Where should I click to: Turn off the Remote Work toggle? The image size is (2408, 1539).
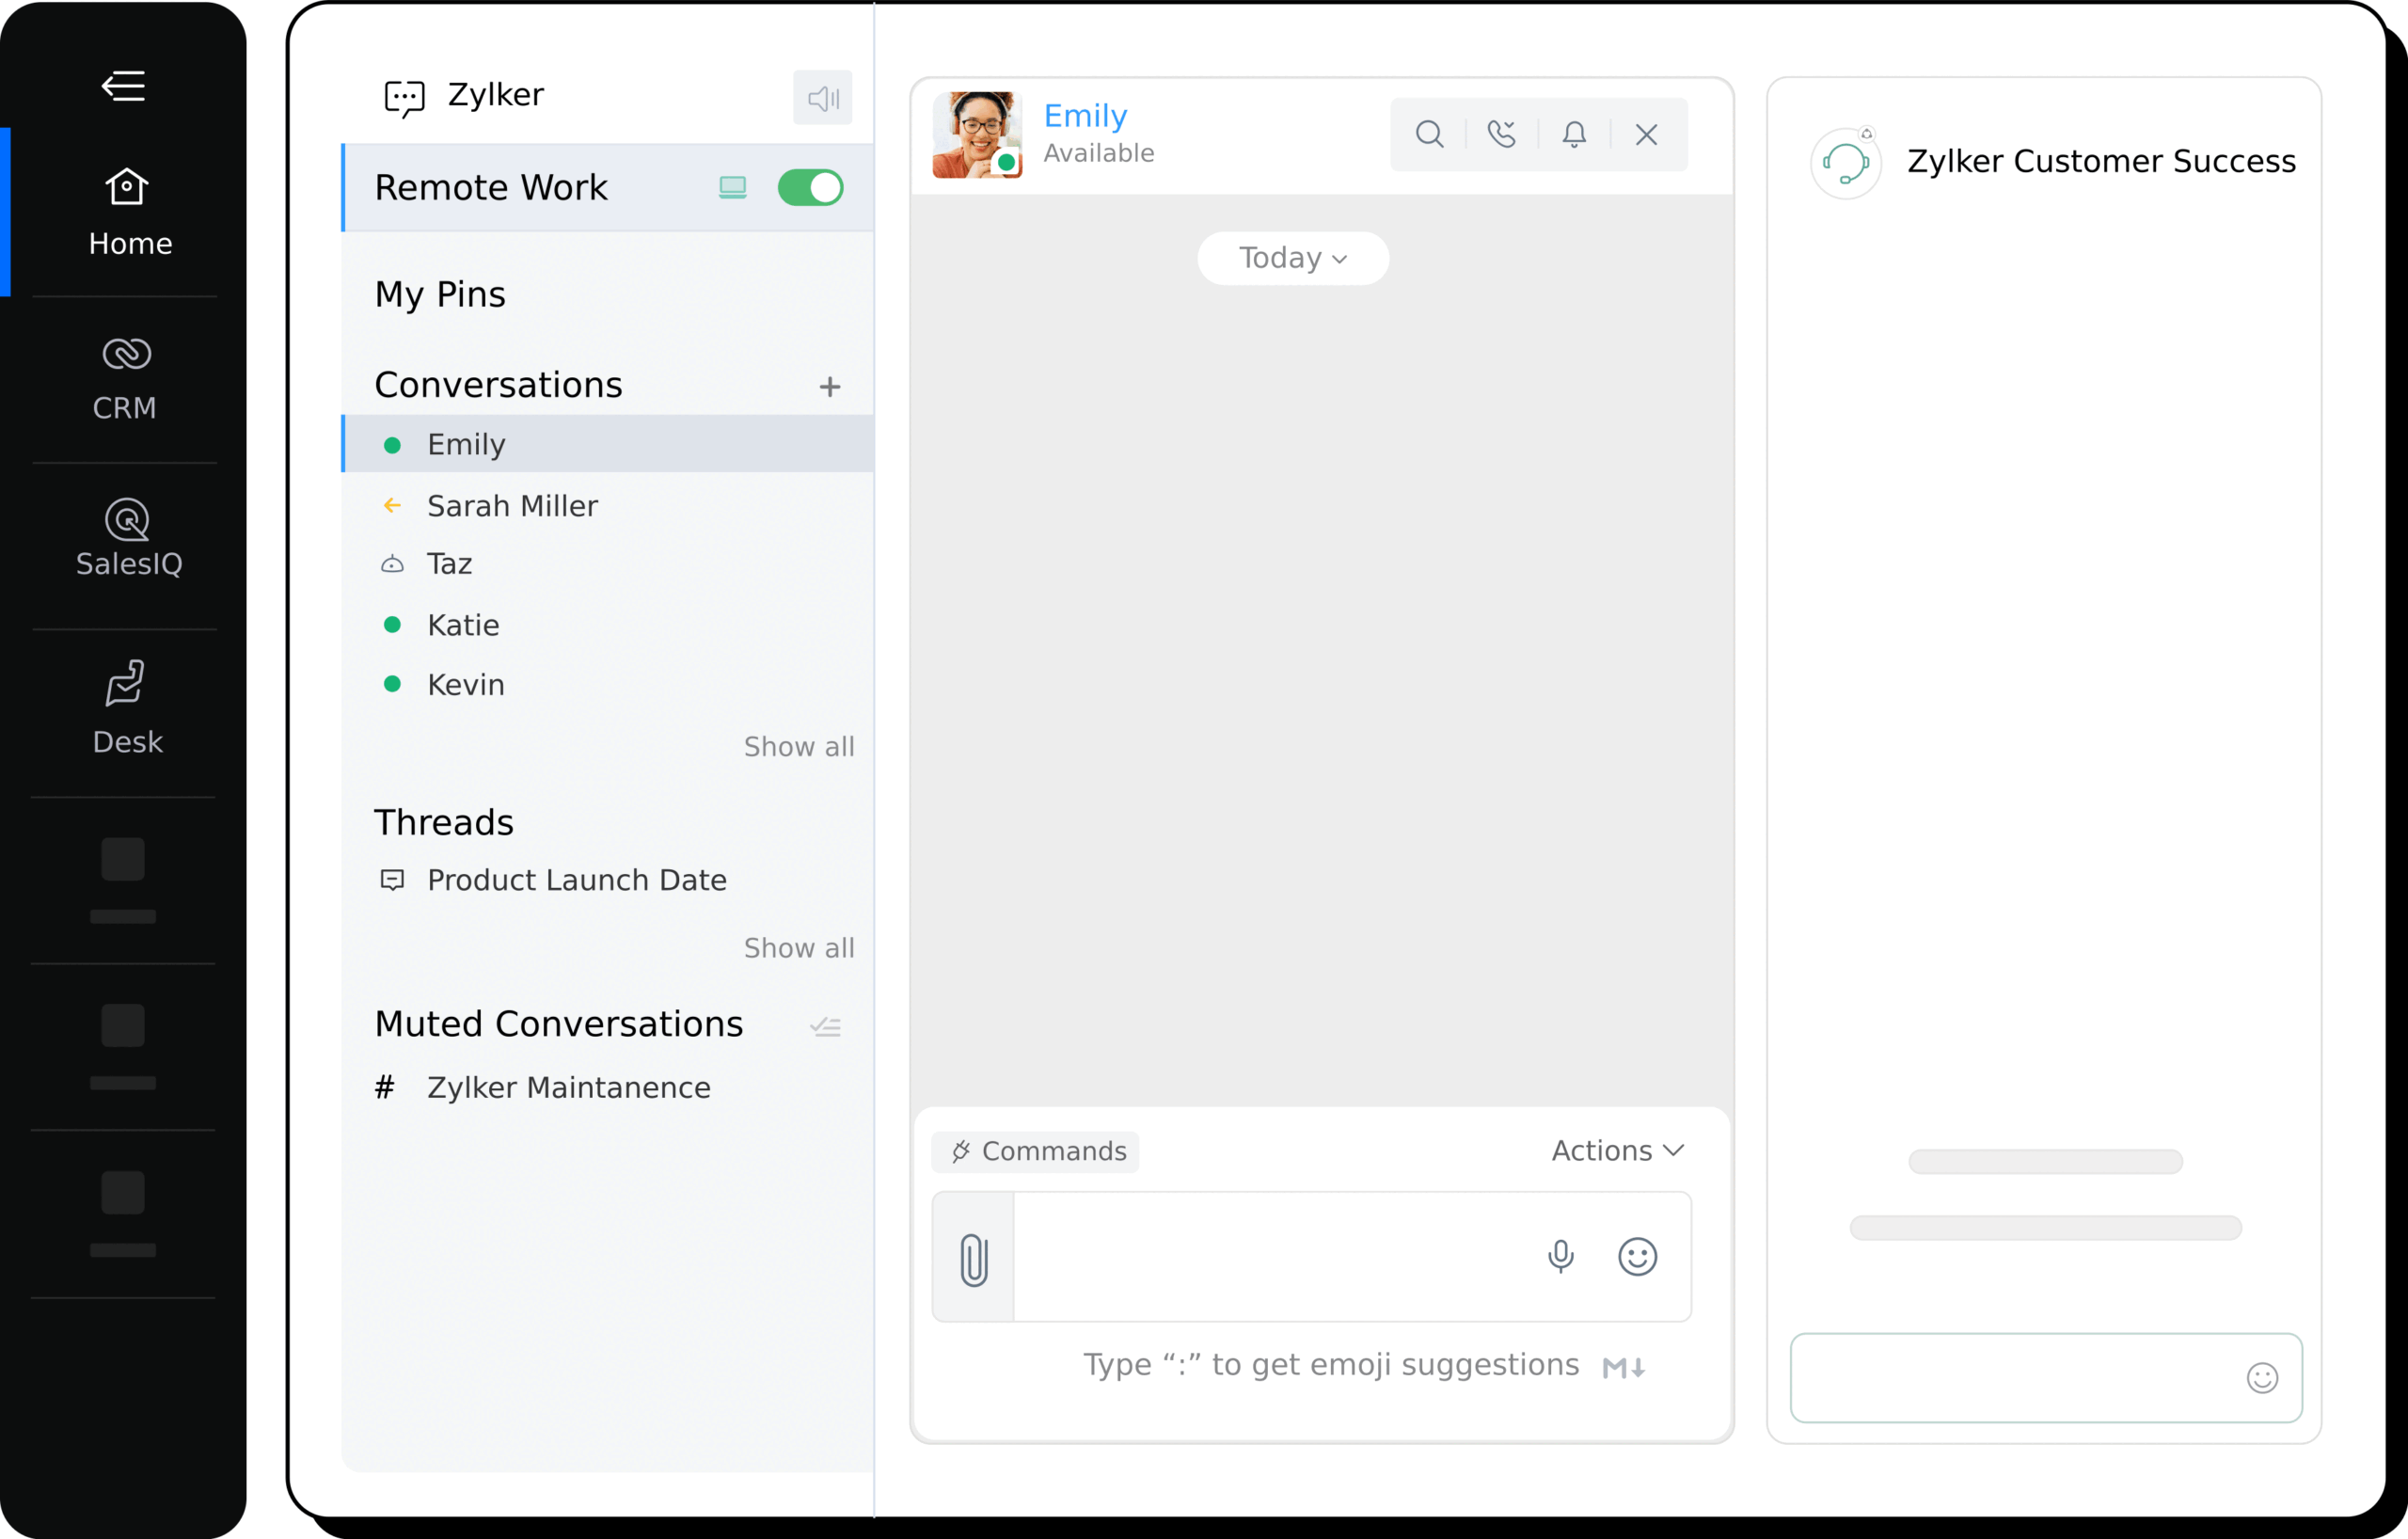coord(810,187)
